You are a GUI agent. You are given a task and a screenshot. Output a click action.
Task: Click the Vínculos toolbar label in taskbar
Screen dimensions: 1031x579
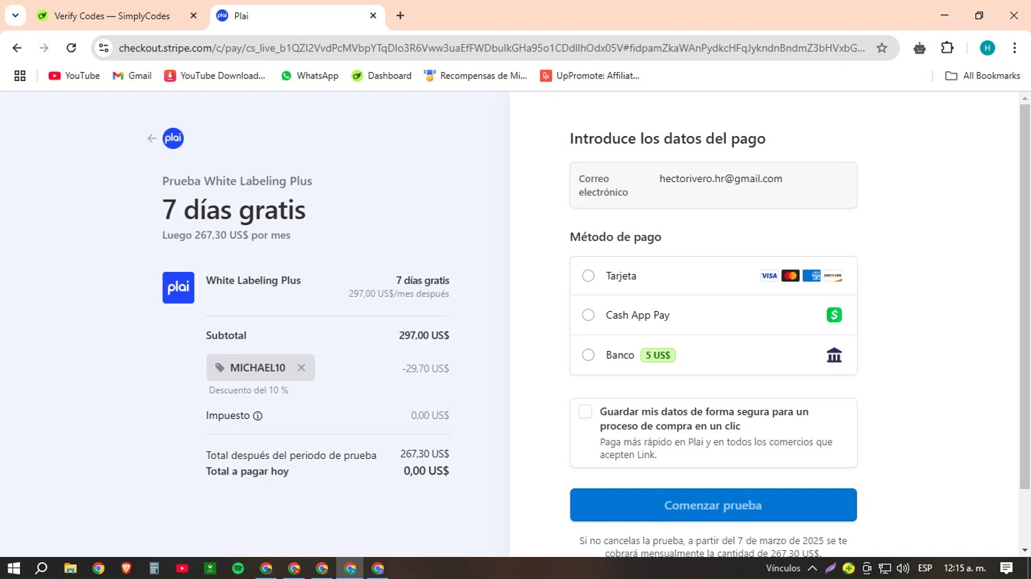tap(784, 568)
